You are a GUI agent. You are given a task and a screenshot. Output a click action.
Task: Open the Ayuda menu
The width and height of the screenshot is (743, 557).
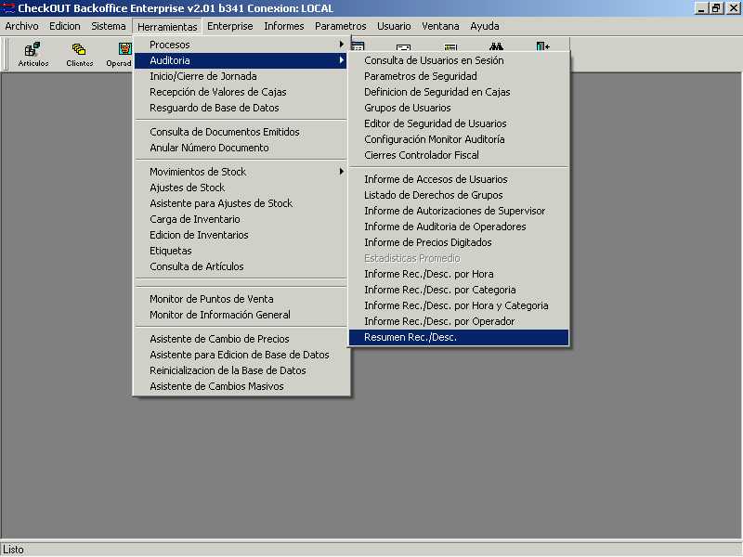click(x=484, y=26)
